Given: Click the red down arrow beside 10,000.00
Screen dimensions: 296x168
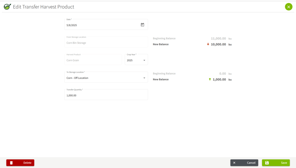Looking at the screenshot, I should click(x=208, y=44).
